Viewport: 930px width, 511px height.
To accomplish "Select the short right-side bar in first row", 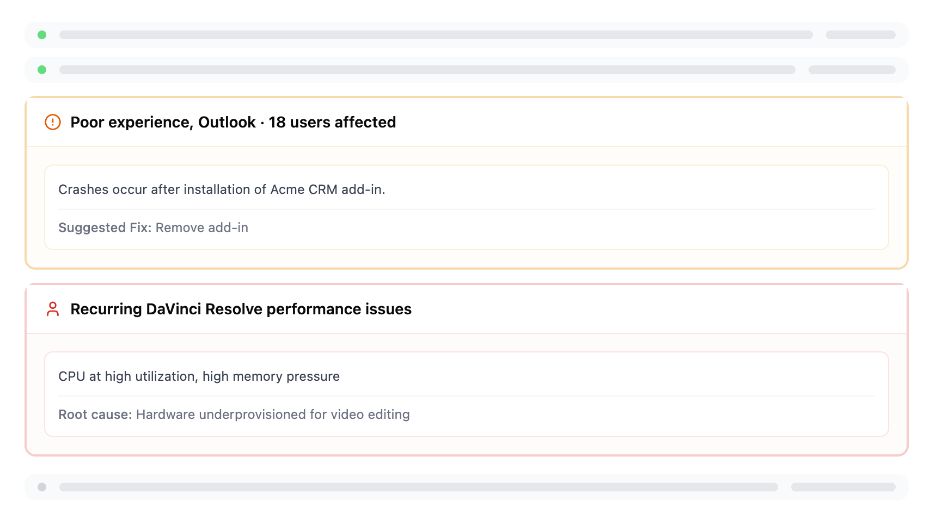I will click(860, 35).
